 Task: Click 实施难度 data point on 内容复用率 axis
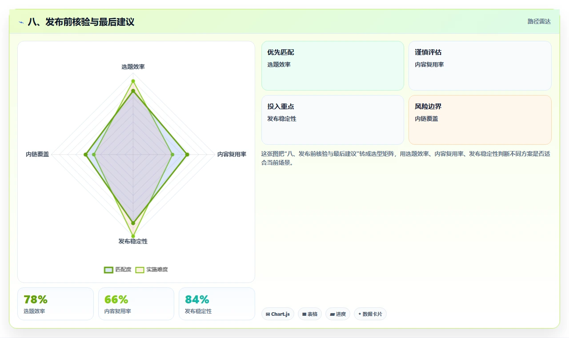click(x=172, y=155)
